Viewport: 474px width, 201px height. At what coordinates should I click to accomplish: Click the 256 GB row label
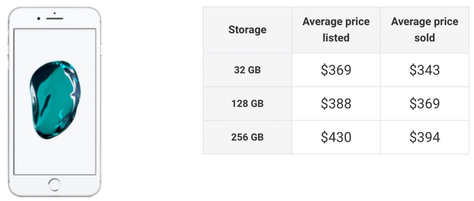(x=247, y=137)
